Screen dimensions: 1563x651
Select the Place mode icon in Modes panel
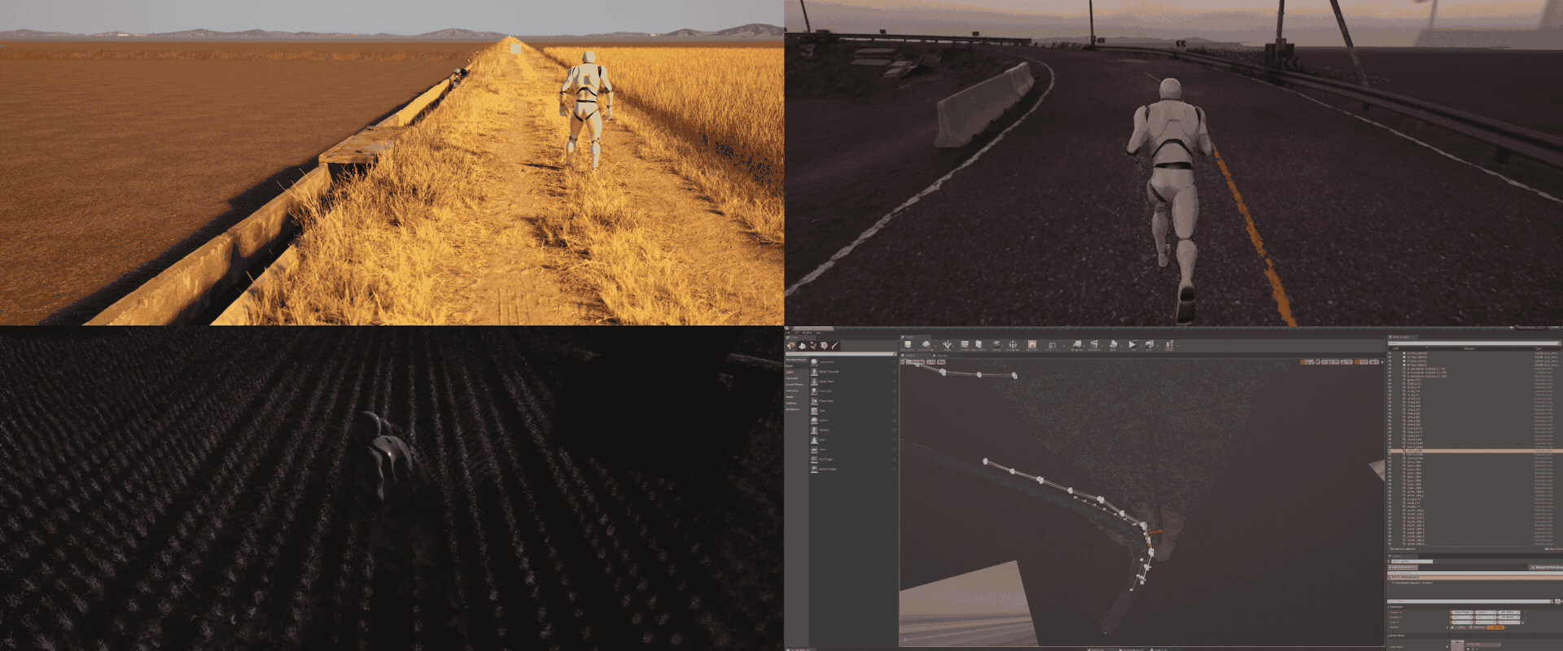point(790,345)
